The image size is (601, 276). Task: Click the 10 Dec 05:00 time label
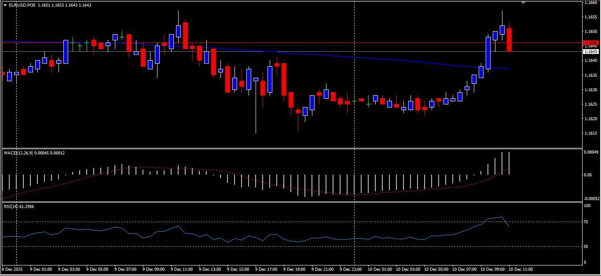pos(436,269)
